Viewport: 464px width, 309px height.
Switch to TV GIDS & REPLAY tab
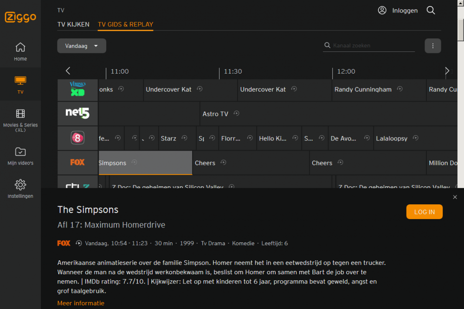click(125, 25)
